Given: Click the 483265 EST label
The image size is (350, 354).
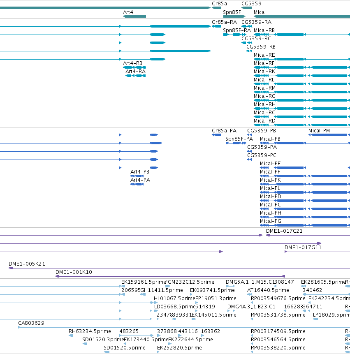Looking at the screenshot, I should (129, 331).
